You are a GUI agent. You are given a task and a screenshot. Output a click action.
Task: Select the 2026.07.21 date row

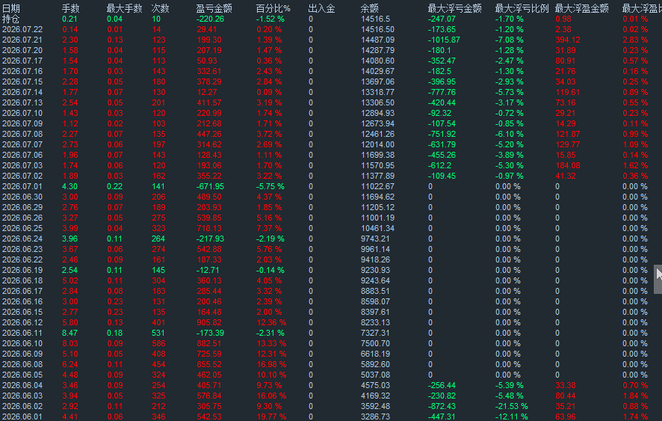pos(22,40)
